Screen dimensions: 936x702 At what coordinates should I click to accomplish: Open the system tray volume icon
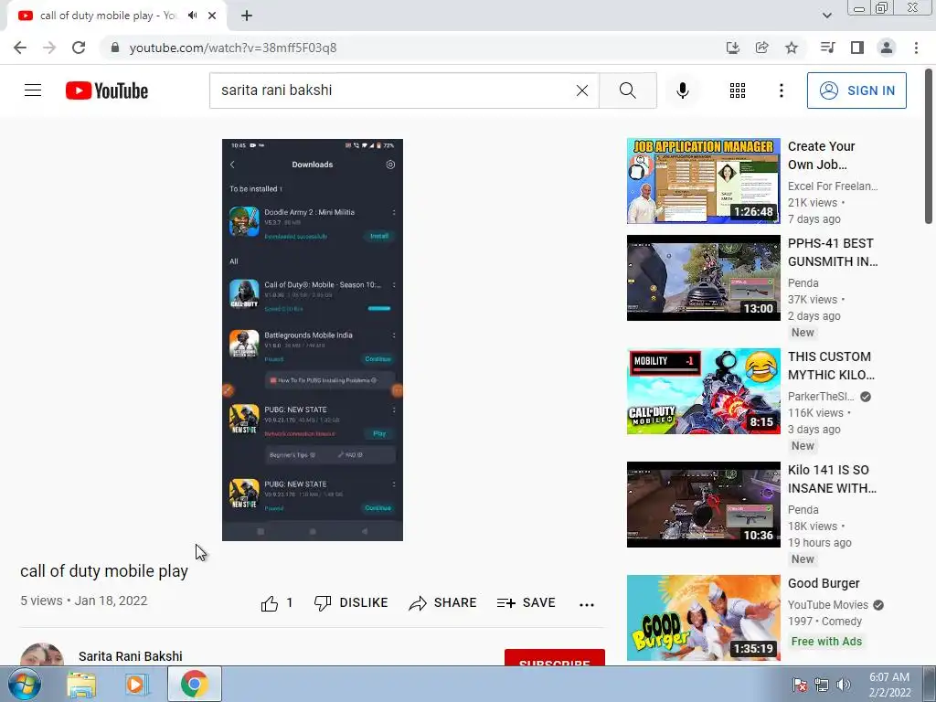pos(843,685)
